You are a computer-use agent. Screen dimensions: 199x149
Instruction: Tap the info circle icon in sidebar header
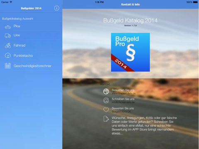tap(56, 8)
